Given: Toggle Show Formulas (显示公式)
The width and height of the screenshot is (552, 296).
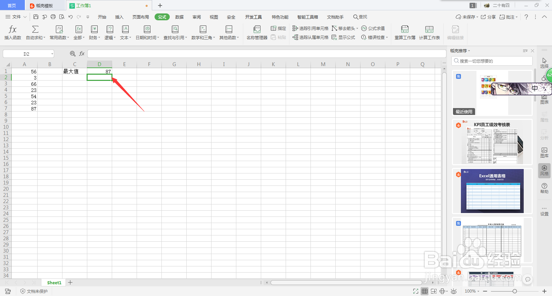Looking at the screenshot, I should 343,37.
